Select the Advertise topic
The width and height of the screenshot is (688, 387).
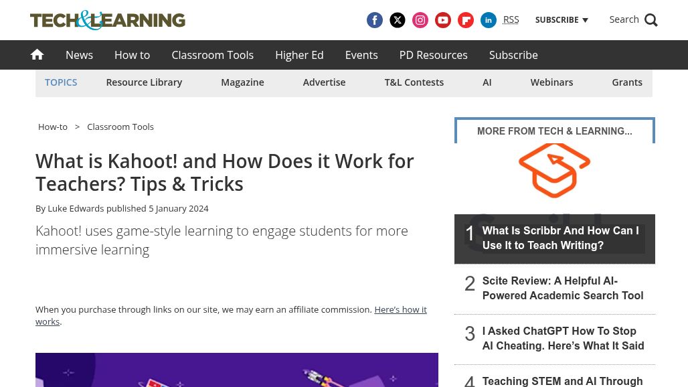point(324,82)
